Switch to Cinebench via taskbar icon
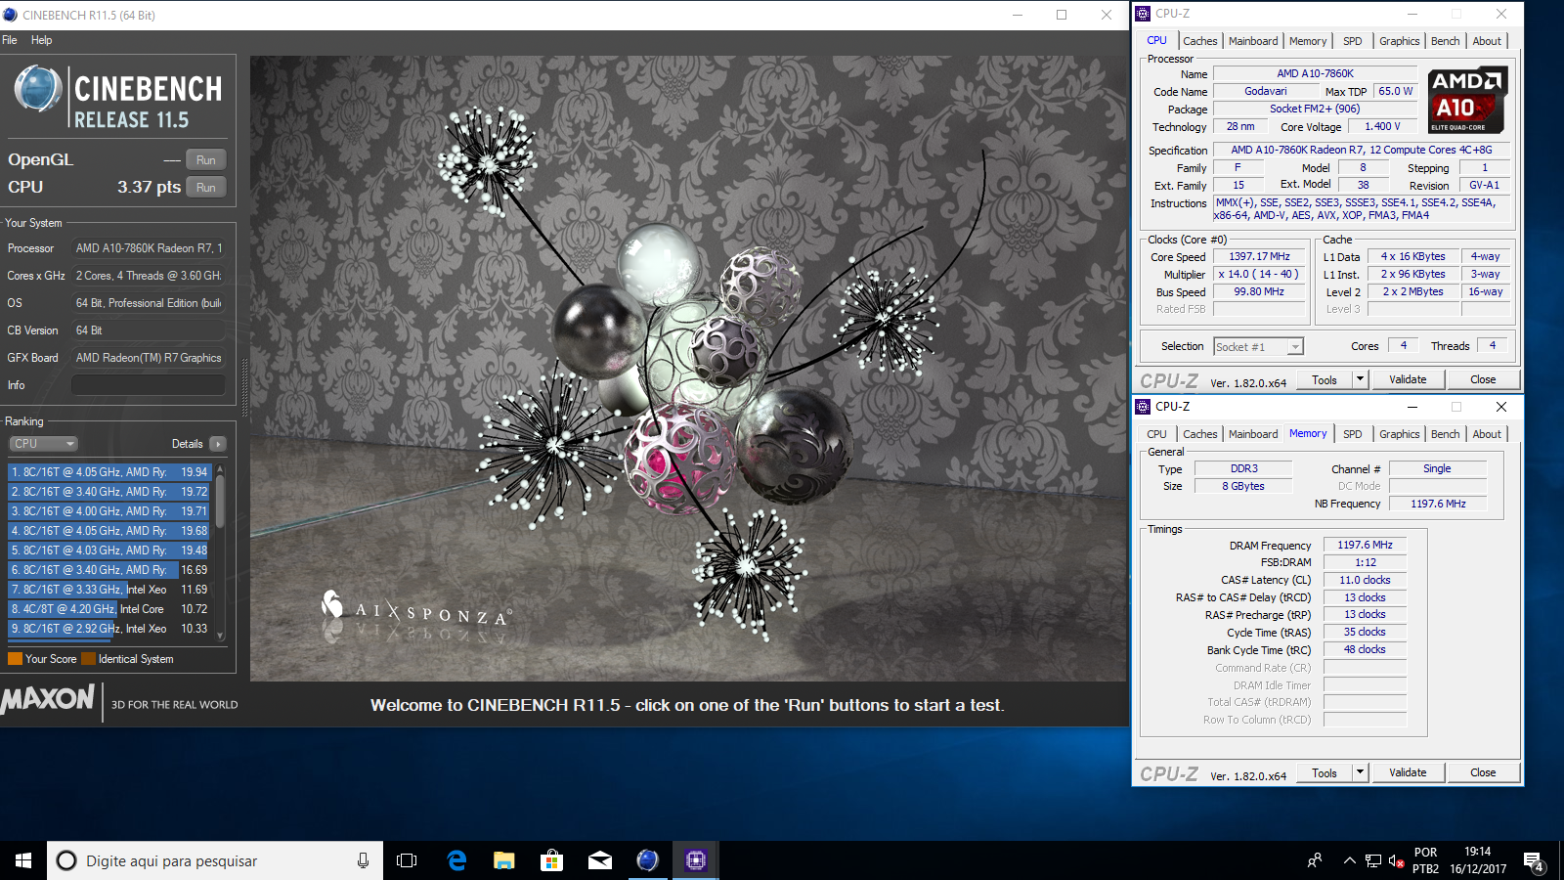The height and width of the screenshot is (880, 1564). pos(647,860)
